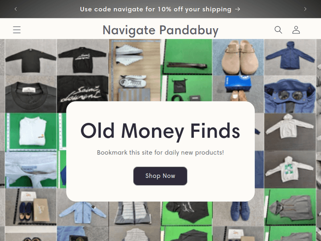The image size is (321, 241).
Task: Click the Shop Now button
Action: 160,176
